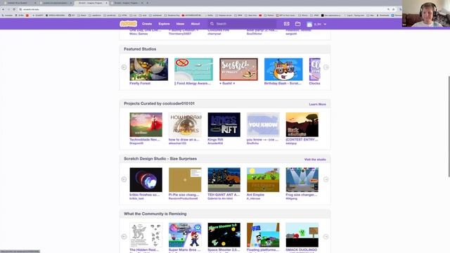This screenshot has height=253, width=450.
Task: Open the Ant Empire title link
Action: [255, 195]
